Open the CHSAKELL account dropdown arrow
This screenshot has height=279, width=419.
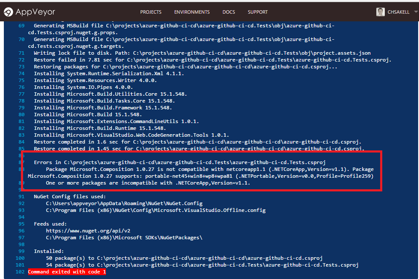pos(416,12)
